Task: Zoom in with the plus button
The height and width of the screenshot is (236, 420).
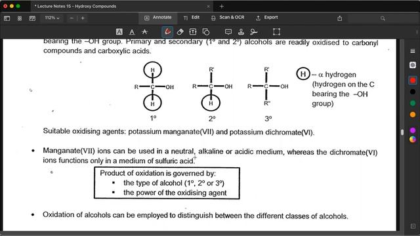Action: [x=83, y=18]
